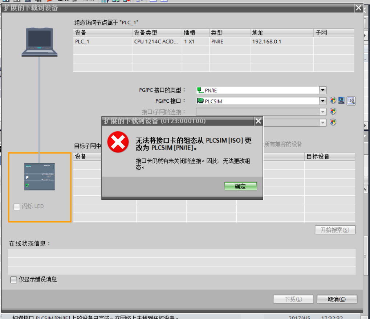Click the laptop PG/PC device image

coord(40,41)
